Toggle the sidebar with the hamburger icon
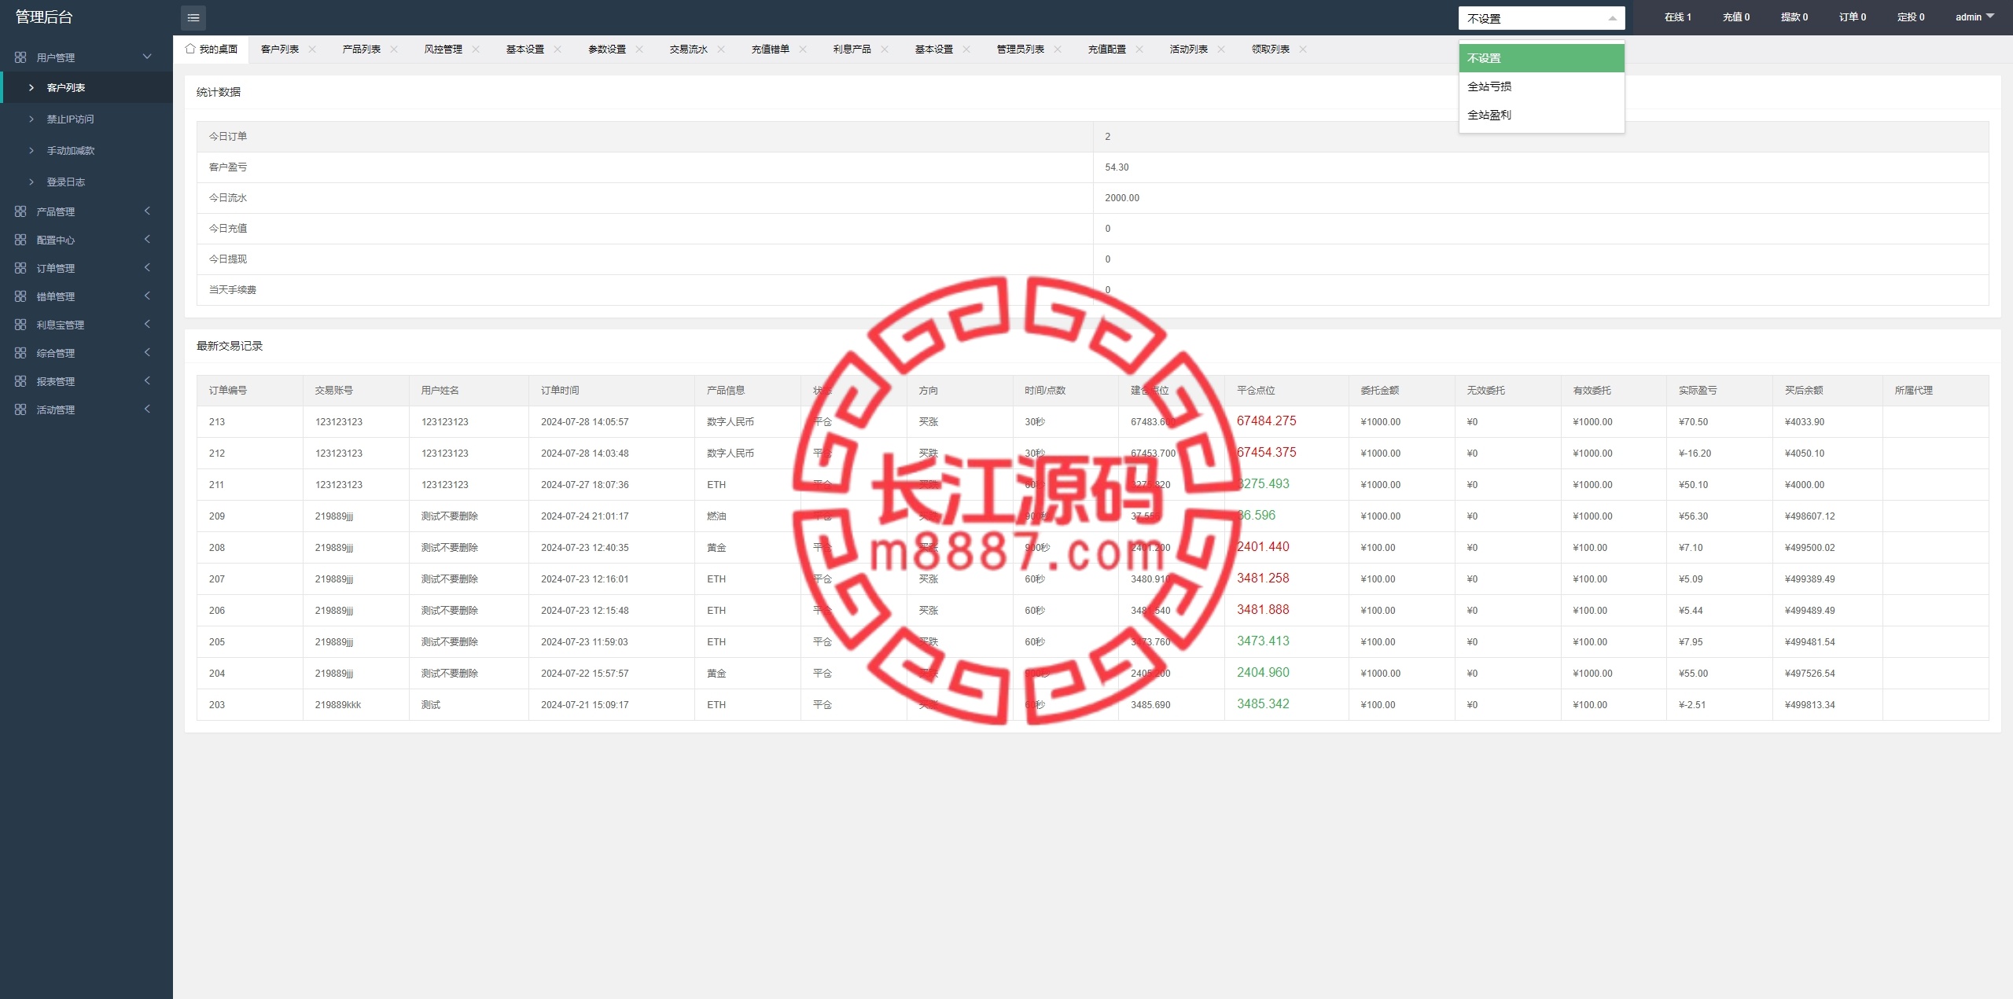Screen dimensions: 2013x999 [x=193, y=17]
